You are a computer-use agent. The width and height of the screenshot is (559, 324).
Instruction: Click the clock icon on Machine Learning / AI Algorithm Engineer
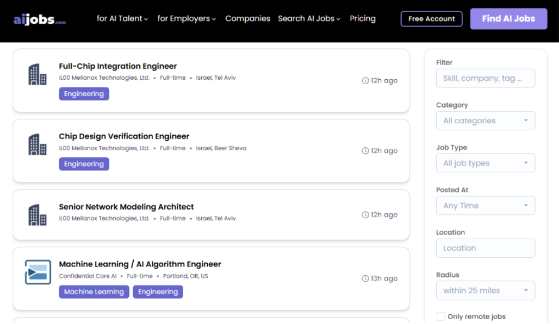365,278
